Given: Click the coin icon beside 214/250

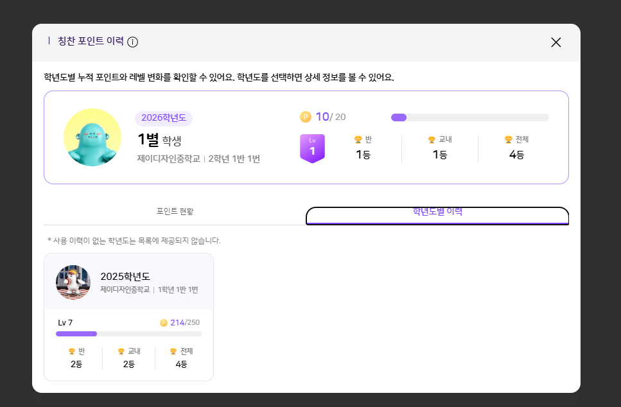Looking at the screenshot, I should pyautogui.click(x=164, y=323).
